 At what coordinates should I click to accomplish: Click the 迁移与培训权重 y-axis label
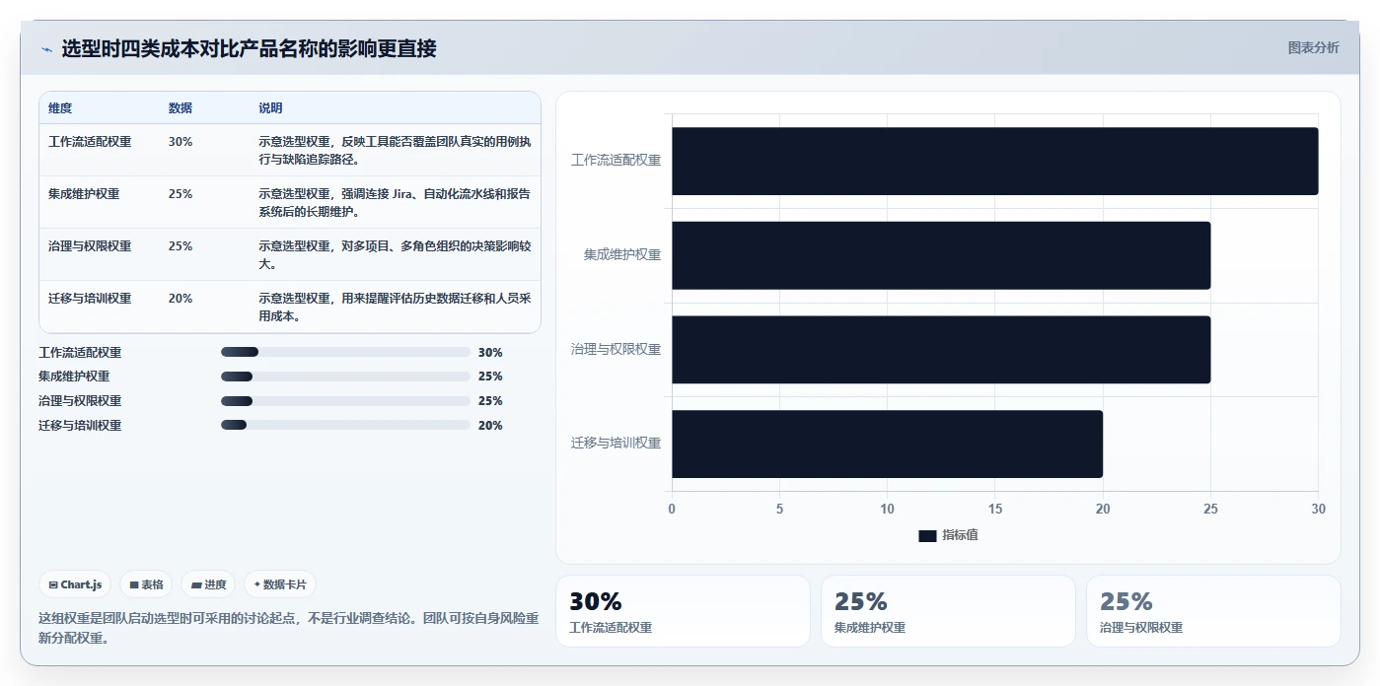coord(616,444)
